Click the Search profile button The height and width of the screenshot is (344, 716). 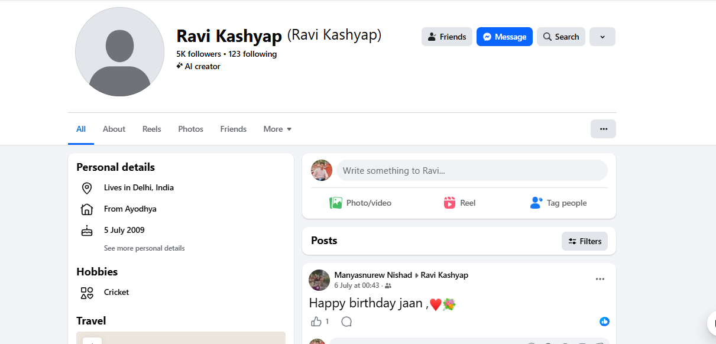[x=561, y=37]
